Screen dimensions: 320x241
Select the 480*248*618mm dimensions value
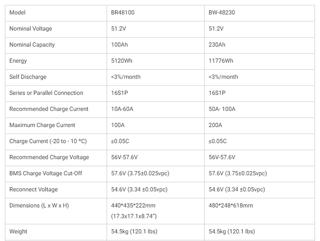[x=230, y=206]
